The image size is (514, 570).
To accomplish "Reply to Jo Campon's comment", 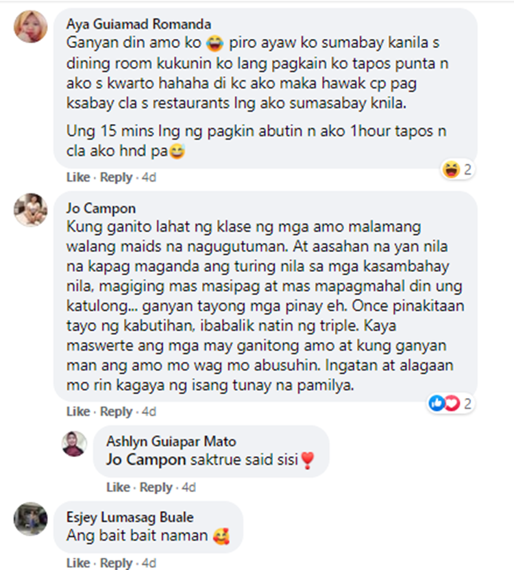I will [116, 412].
